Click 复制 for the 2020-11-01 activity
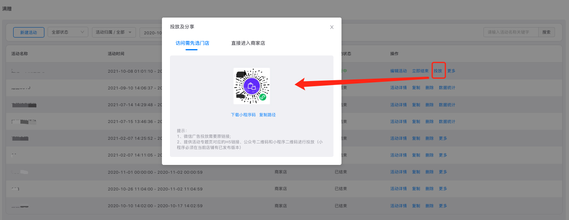The image size is (569, 220). point(416,172)
